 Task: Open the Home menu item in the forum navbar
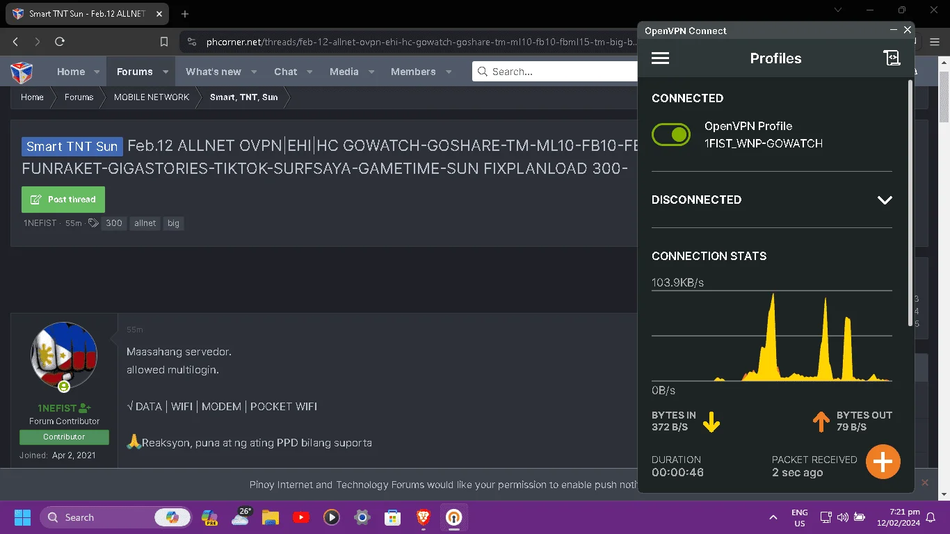pyautogui.click(x=71, y=72)
